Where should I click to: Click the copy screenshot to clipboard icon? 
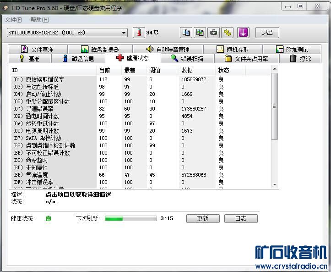[200, 33]
